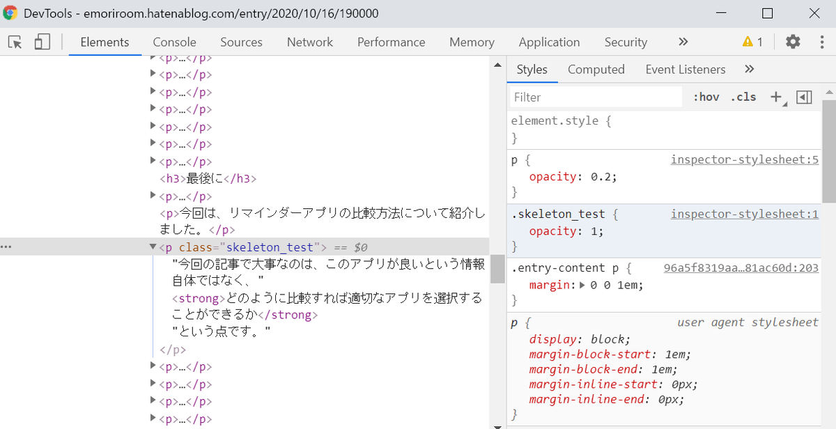
Task: Click margin-inline-end declaration
Action: coord(607,399)
